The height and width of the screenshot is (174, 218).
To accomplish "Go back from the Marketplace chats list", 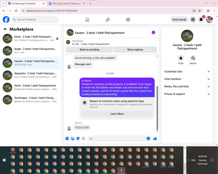I will (x=5, y=29).
